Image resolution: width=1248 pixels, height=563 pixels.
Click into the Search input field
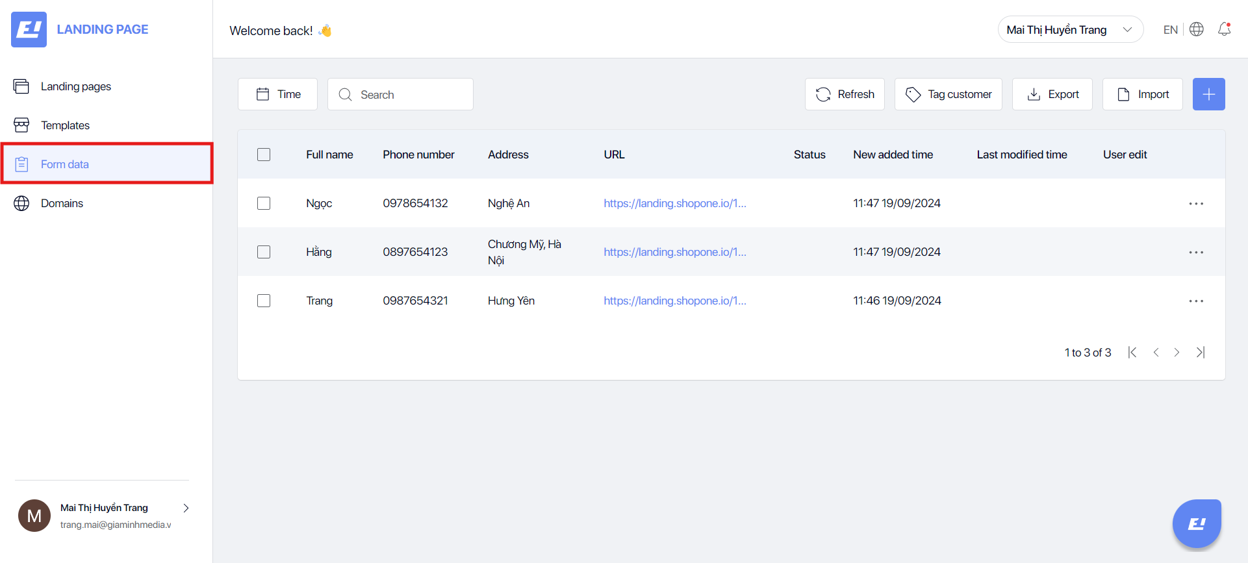point(400,94)
